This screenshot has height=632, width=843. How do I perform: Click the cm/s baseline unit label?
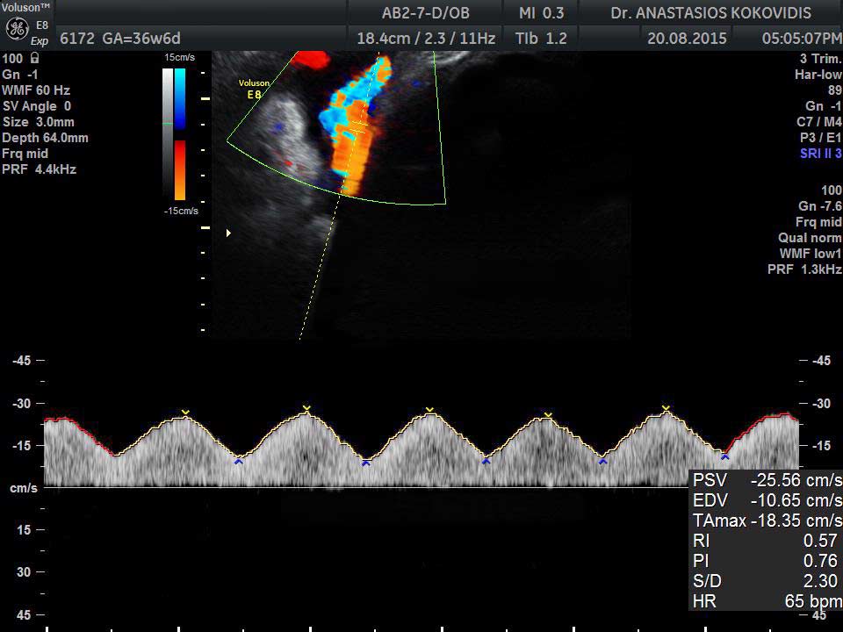[x=24, y=488]
